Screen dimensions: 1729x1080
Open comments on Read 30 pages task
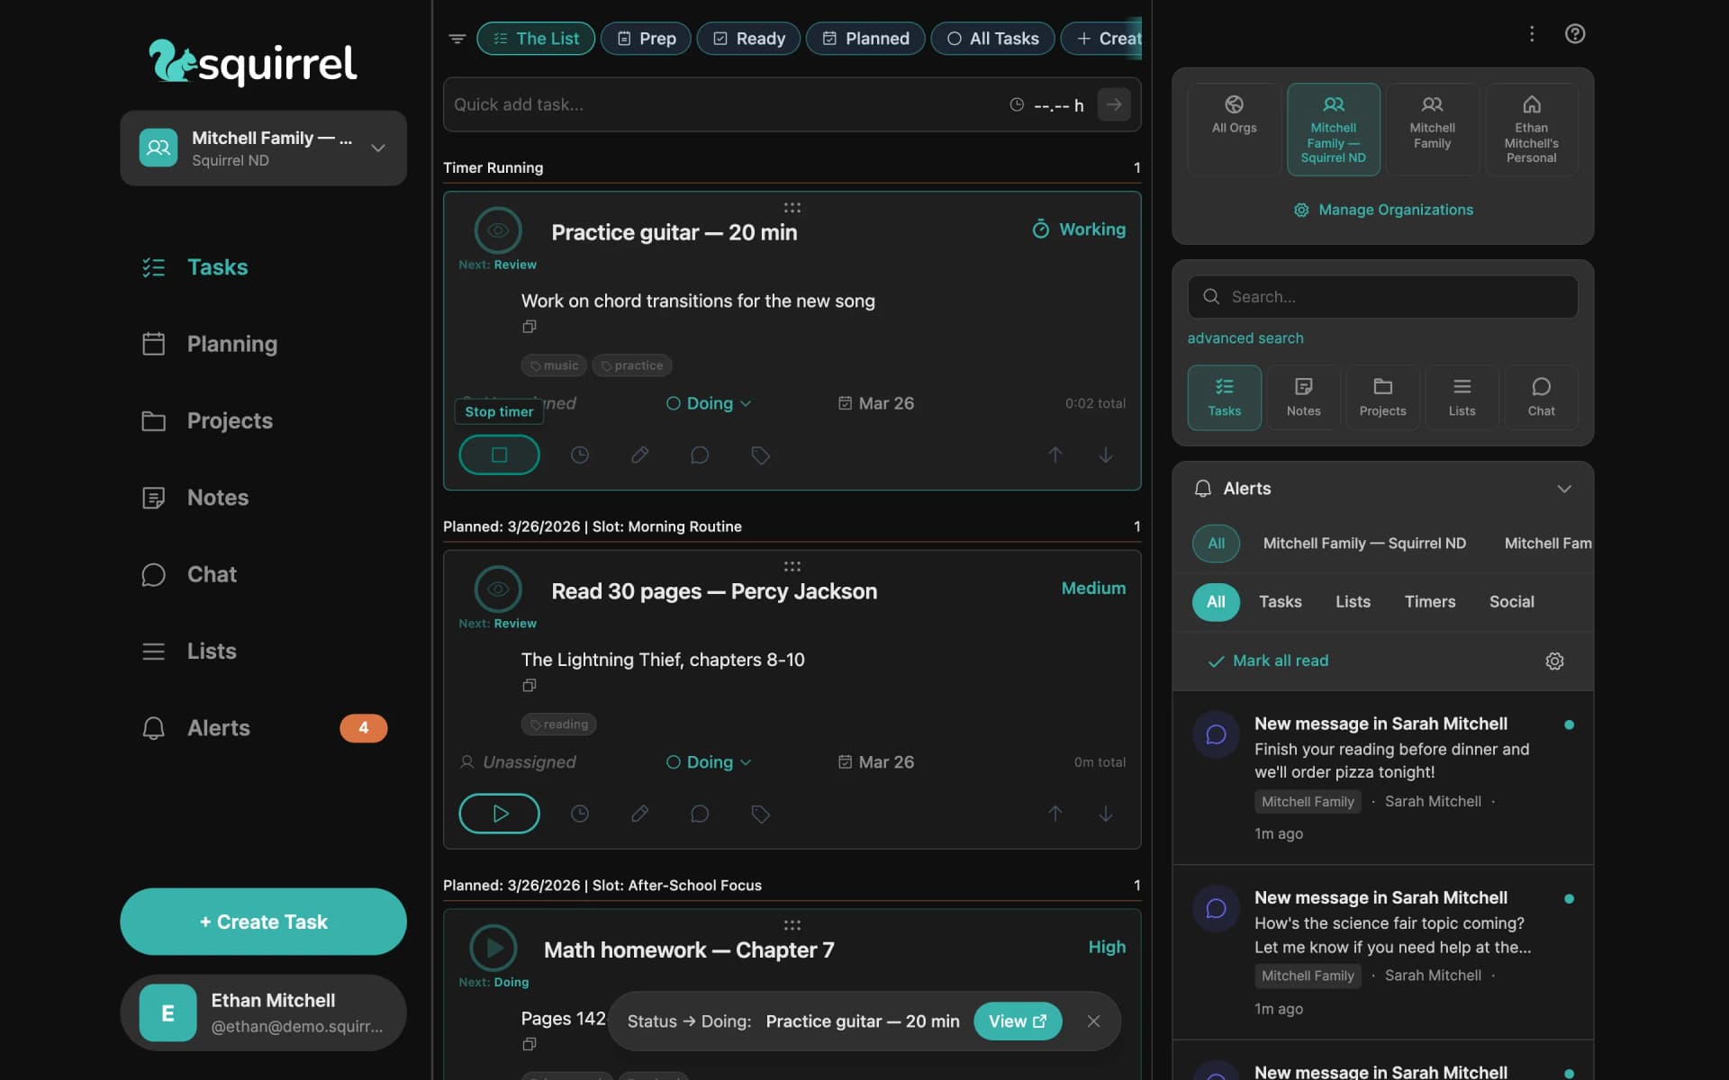[700, 814]
